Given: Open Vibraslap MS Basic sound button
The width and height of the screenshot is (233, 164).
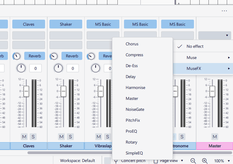Looking at the screenshot, I should point(103,24).
